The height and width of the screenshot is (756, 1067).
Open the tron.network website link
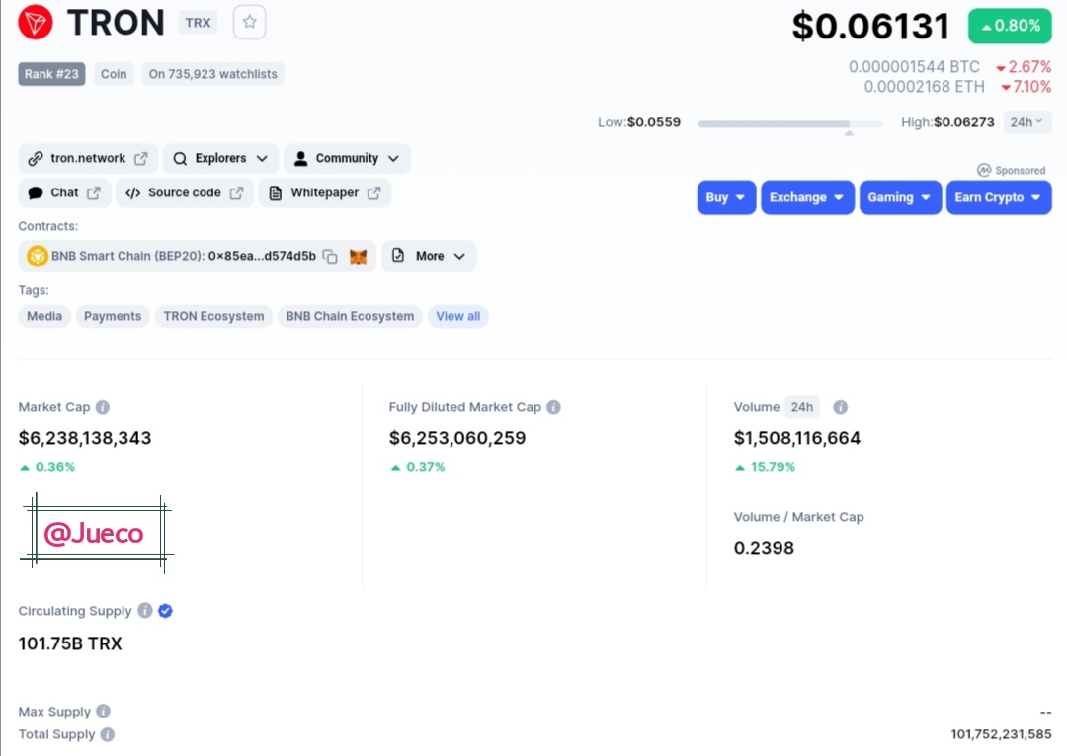point(88,159)
